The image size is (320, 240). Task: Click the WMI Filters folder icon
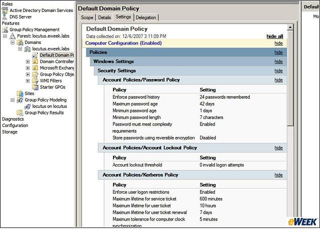35,81
